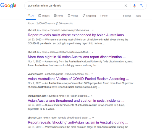The image size is (152, 129).
Task: Clear the search box with the X icon
Action: tap(126, 6)
